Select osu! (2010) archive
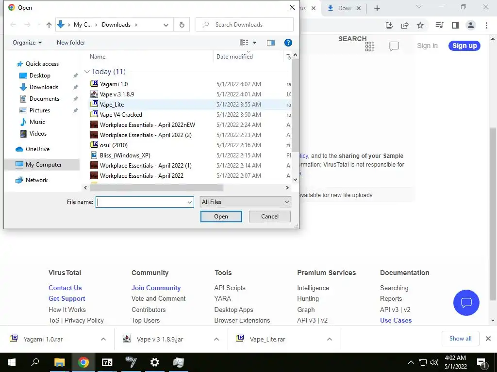This screenshot has width=497, height=372. click(114, 145)
